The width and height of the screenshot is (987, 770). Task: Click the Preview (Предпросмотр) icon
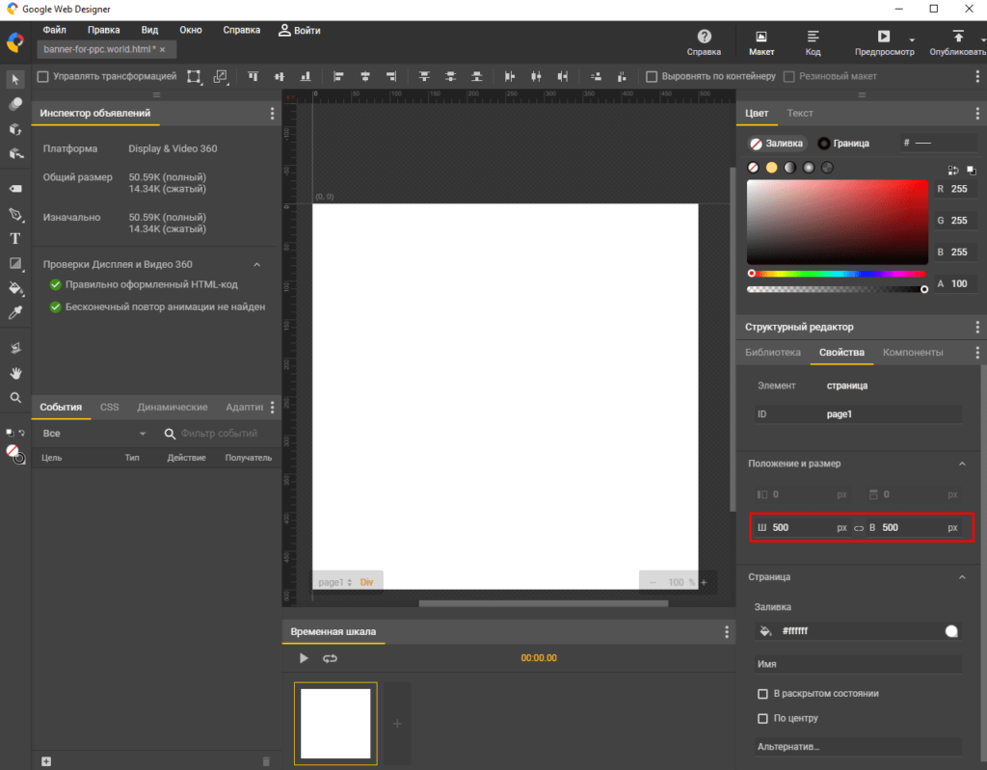click(x=884, y=36)
